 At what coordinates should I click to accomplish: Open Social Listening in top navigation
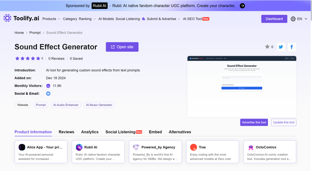pos(128,19)
